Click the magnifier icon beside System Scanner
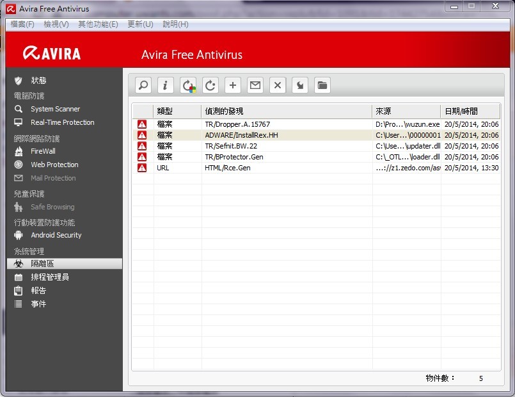This screenshot has height=397, width=515. pos(19,109)
